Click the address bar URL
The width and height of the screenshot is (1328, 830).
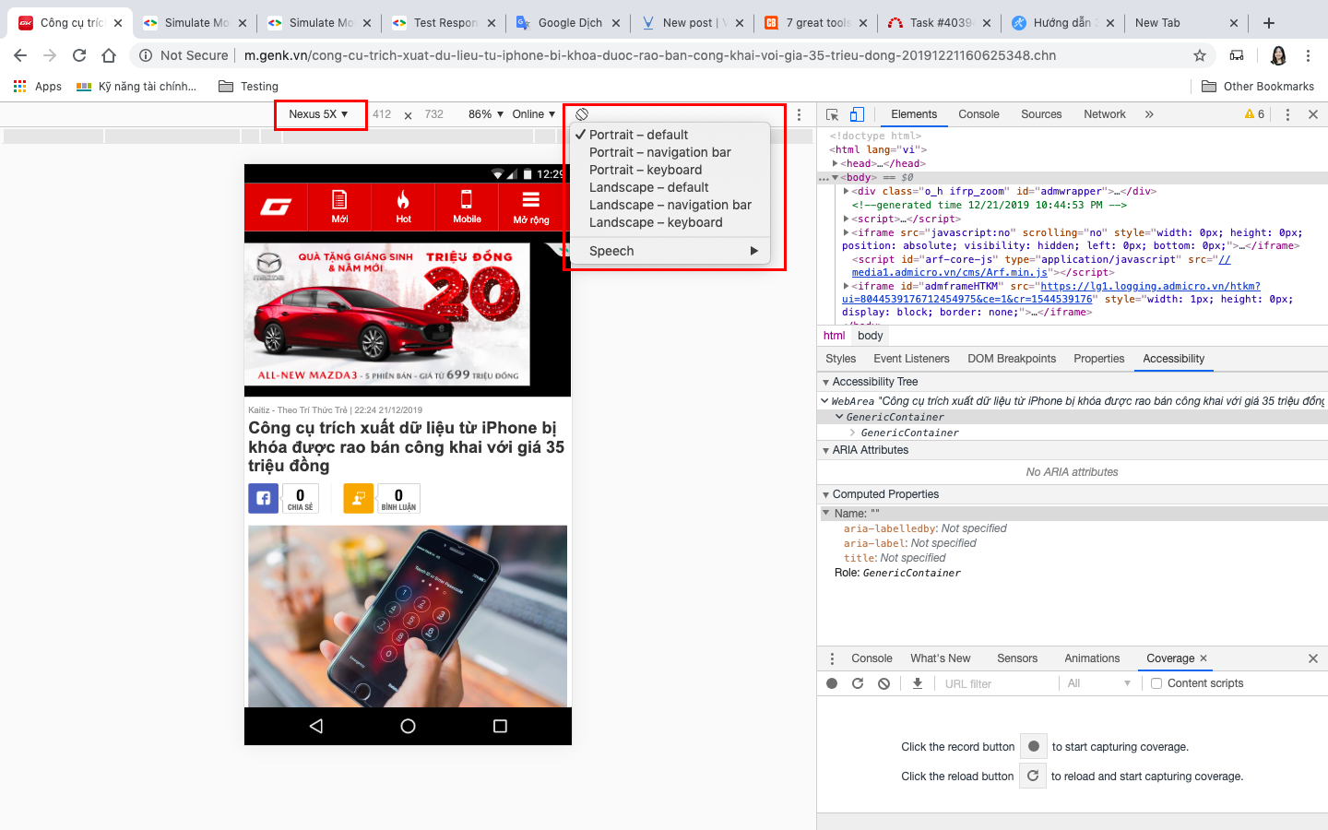point(650,55)
